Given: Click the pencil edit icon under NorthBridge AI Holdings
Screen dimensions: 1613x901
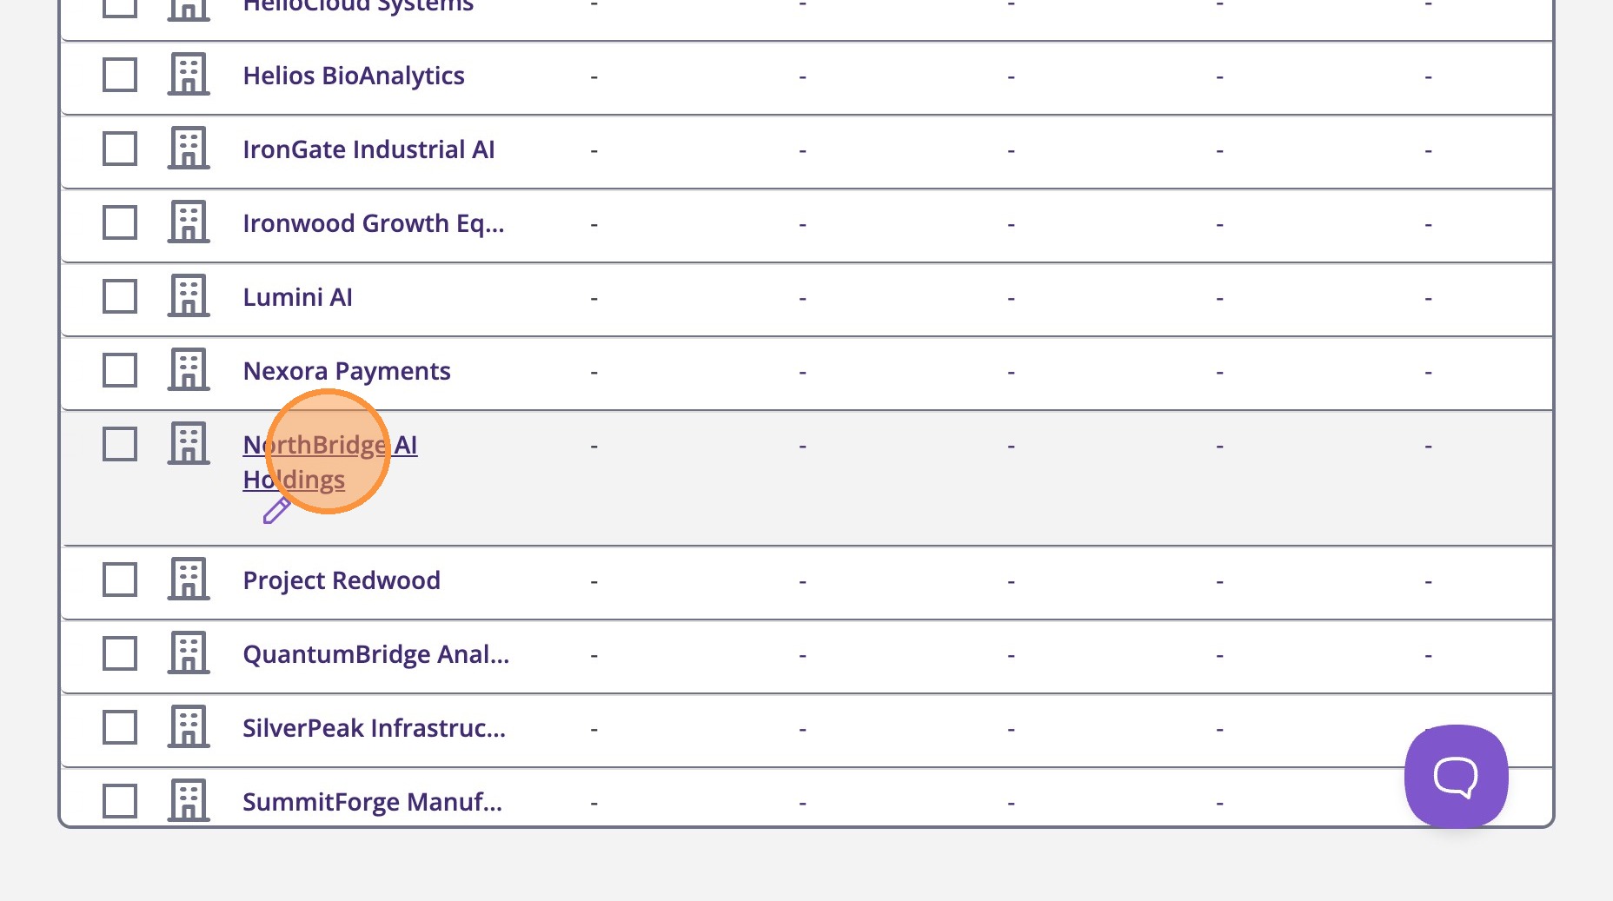Looking at the screenshot, I should pyautogui.click(x=276, y=511).
